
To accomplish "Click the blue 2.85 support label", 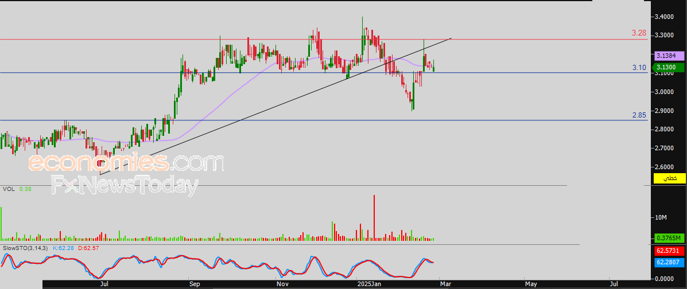I will click(x=639, y=115).
